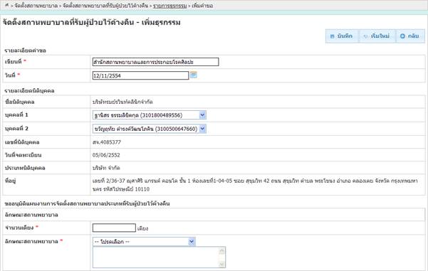
Task: Click the ที่อยู่ row label
Action: pyautogui.click(x=11, y=181)
